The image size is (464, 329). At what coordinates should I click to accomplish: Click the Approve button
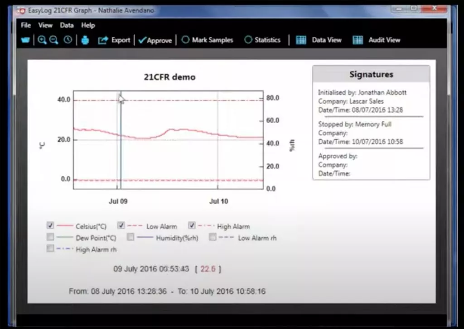(155, 40)
